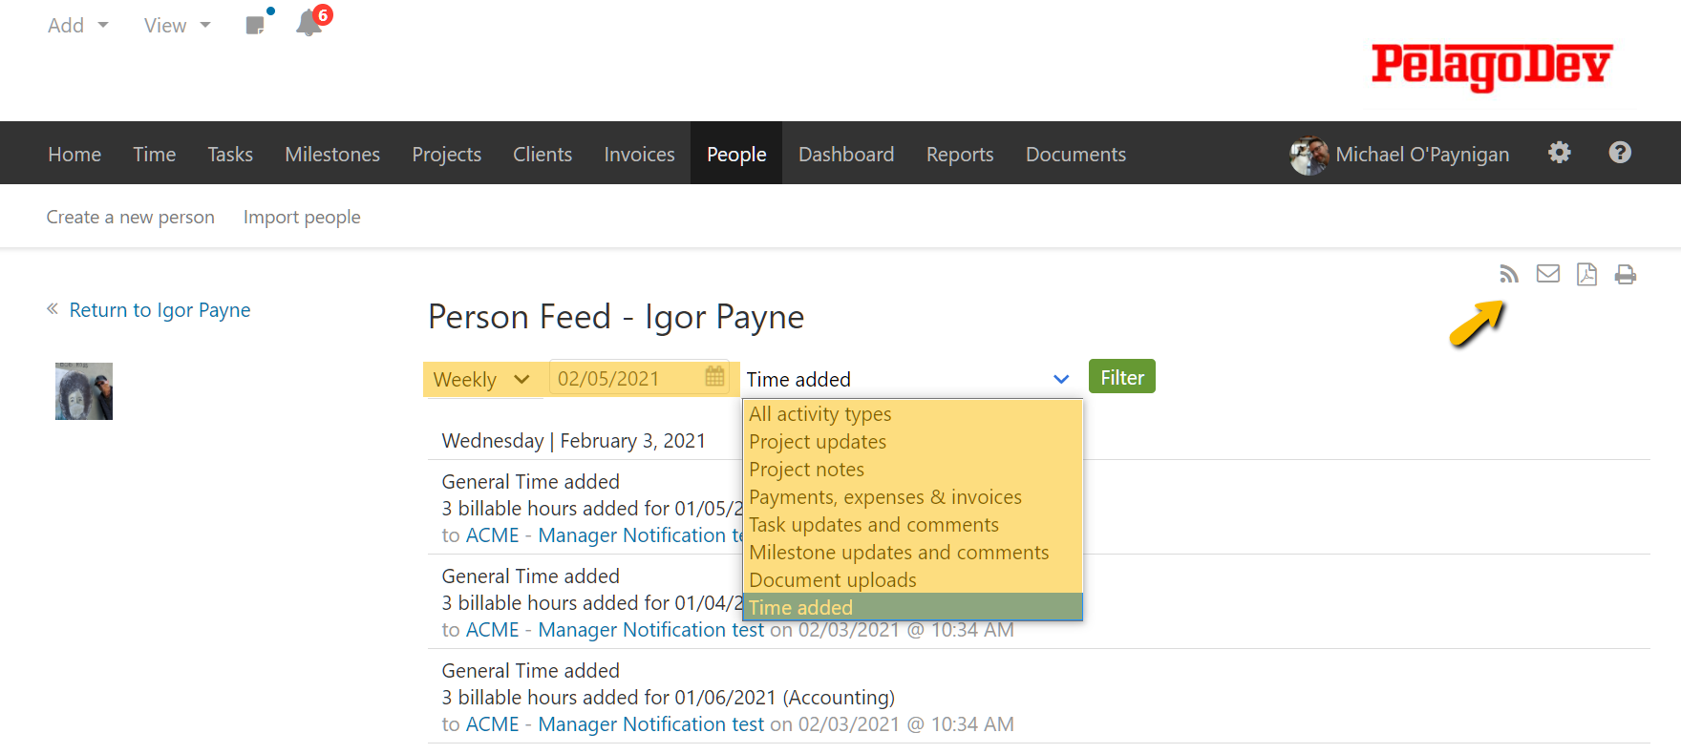Expand the View dropdown menu
This screenshot has width=1681, height=754.
[x=178, y=26]
